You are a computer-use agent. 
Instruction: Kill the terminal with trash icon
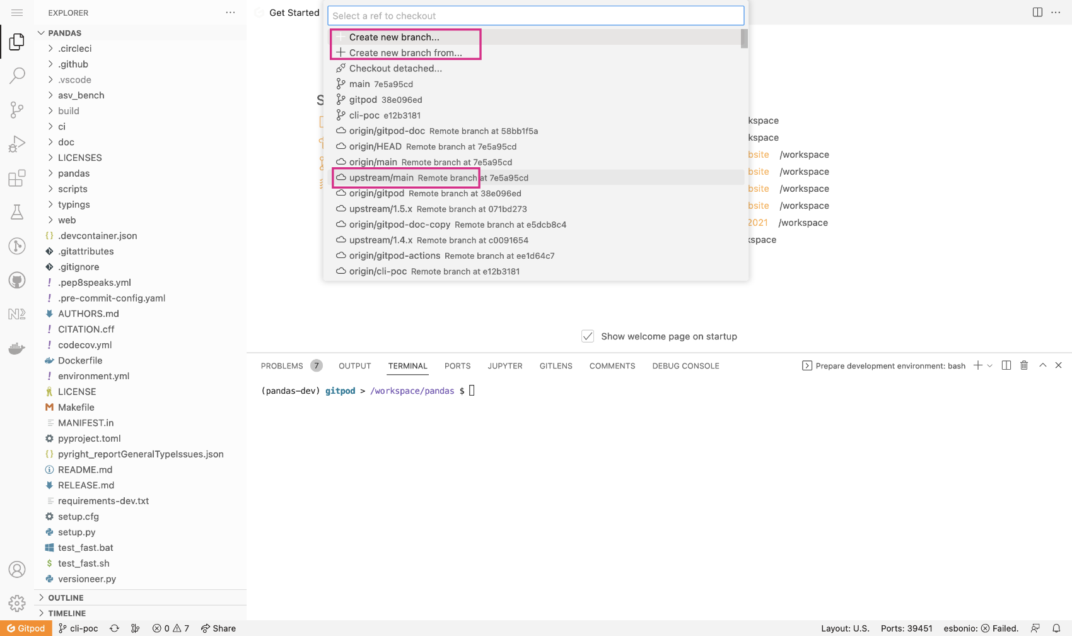point(1023,365)
